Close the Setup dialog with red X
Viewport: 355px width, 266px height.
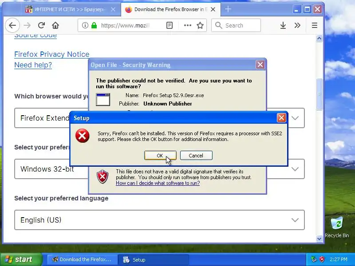pyautogui.click(x=281, y=118)
